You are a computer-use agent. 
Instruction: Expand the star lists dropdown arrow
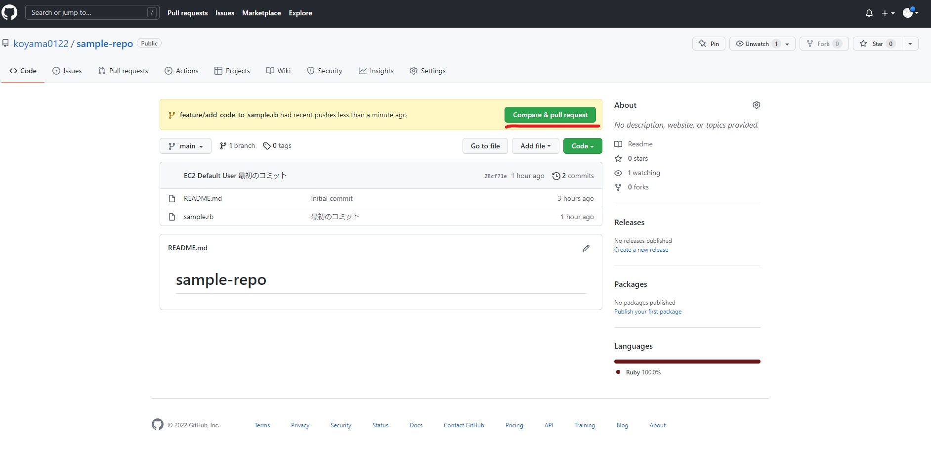click(910, 44)
